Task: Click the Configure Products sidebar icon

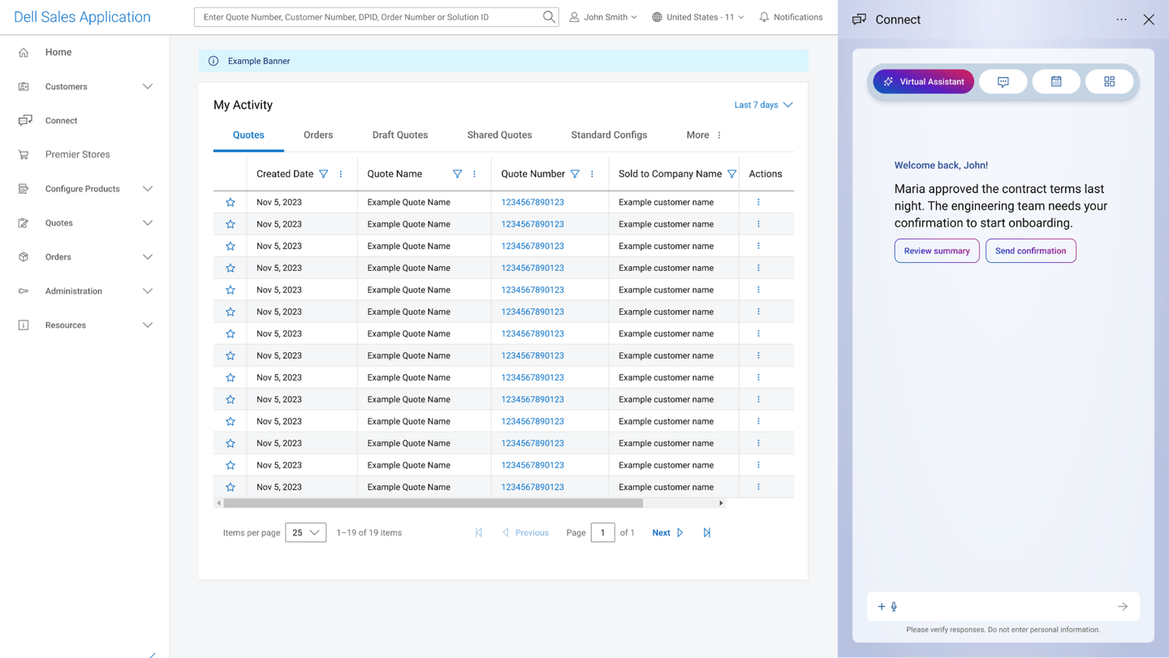Action: 24,189
